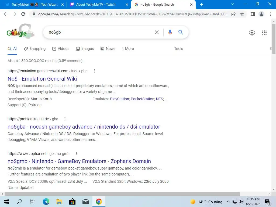Select the Shopping search filter
Screen dimensions: 276x207
35,49
